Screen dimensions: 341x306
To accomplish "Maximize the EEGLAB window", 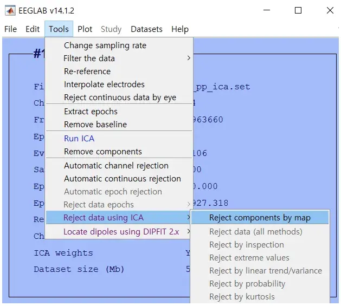I will [298, 10].
